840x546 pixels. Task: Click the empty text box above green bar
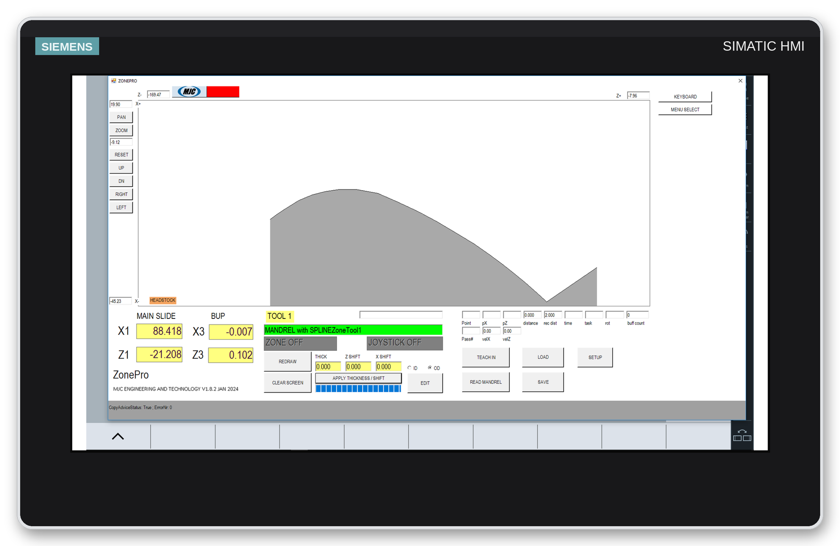click(x=401, y=315)
